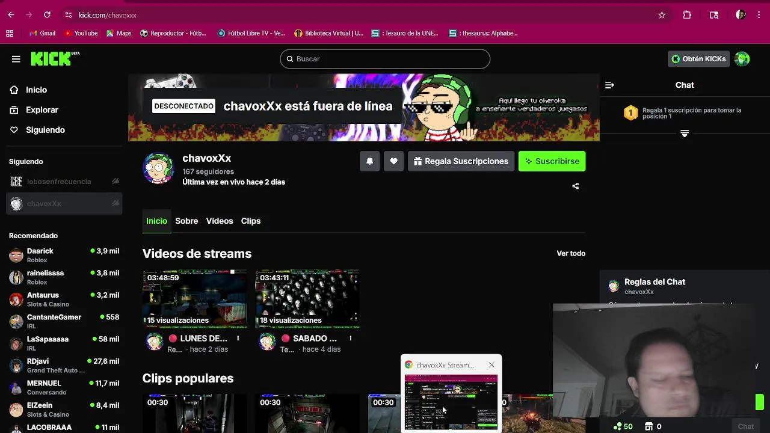Open Daarick recommended channel
Screen dimensions: 770x433
click(64, 255)
